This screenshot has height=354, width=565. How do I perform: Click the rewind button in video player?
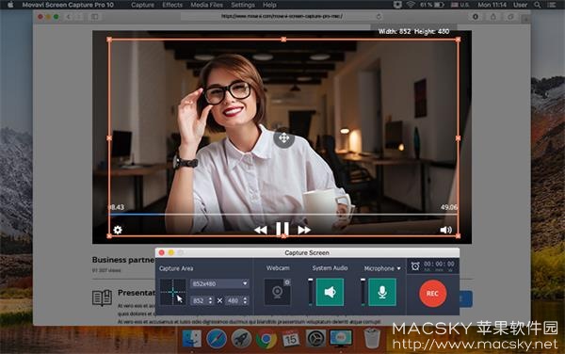point(261,230)
